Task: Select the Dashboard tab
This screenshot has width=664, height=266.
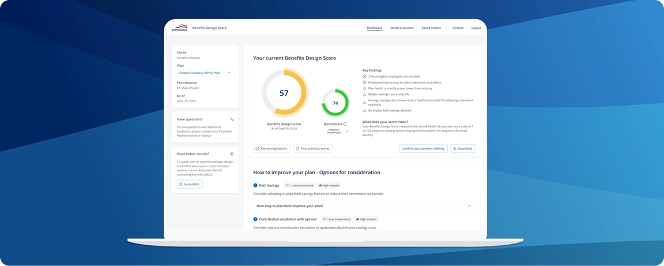Action: pyautogui.click(x=375, y=28)
